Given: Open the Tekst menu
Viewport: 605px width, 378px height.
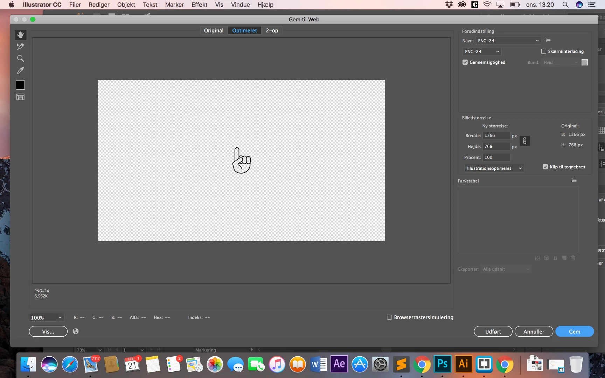Looking at the screenshot, I should pos(150,5).
